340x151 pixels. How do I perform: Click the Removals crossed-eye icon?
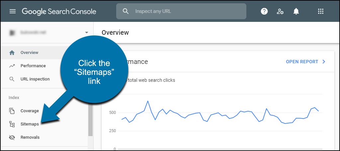click(12, 137)
